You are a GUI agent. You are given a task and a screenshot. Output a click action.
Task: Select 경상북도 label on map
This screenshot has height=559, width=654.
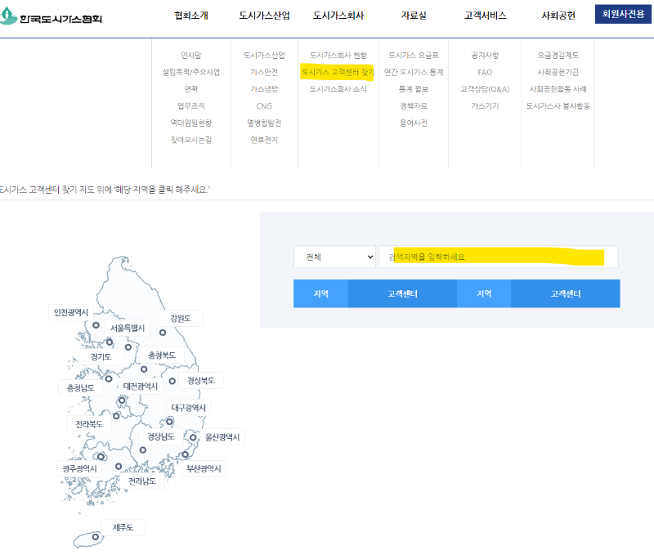pos(200,381)
